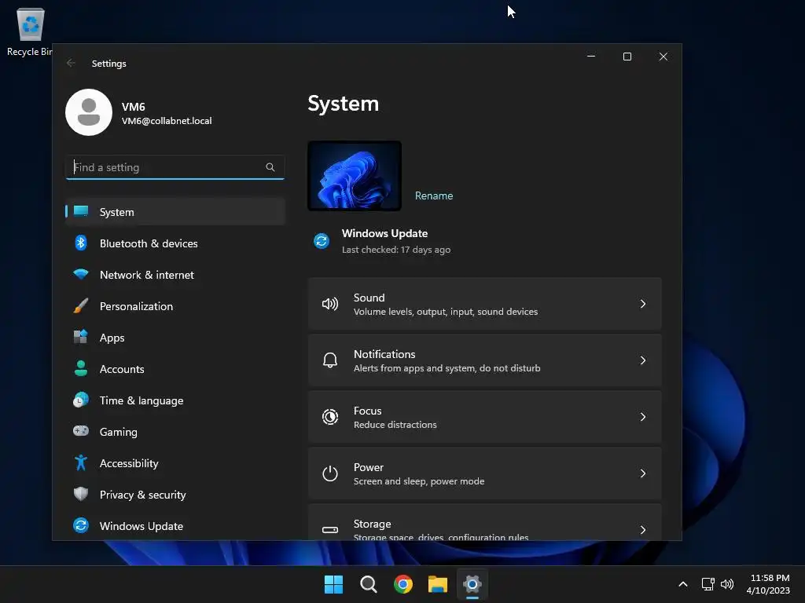Open File Explorer from taskbar

tap(438, 584)
